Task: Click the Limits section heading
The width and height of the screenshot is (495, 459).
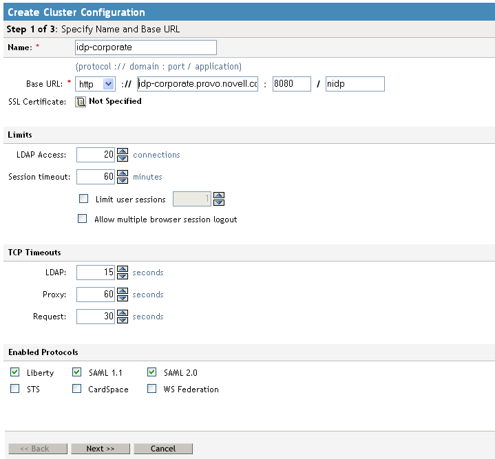Action: [x=20, y=135]
